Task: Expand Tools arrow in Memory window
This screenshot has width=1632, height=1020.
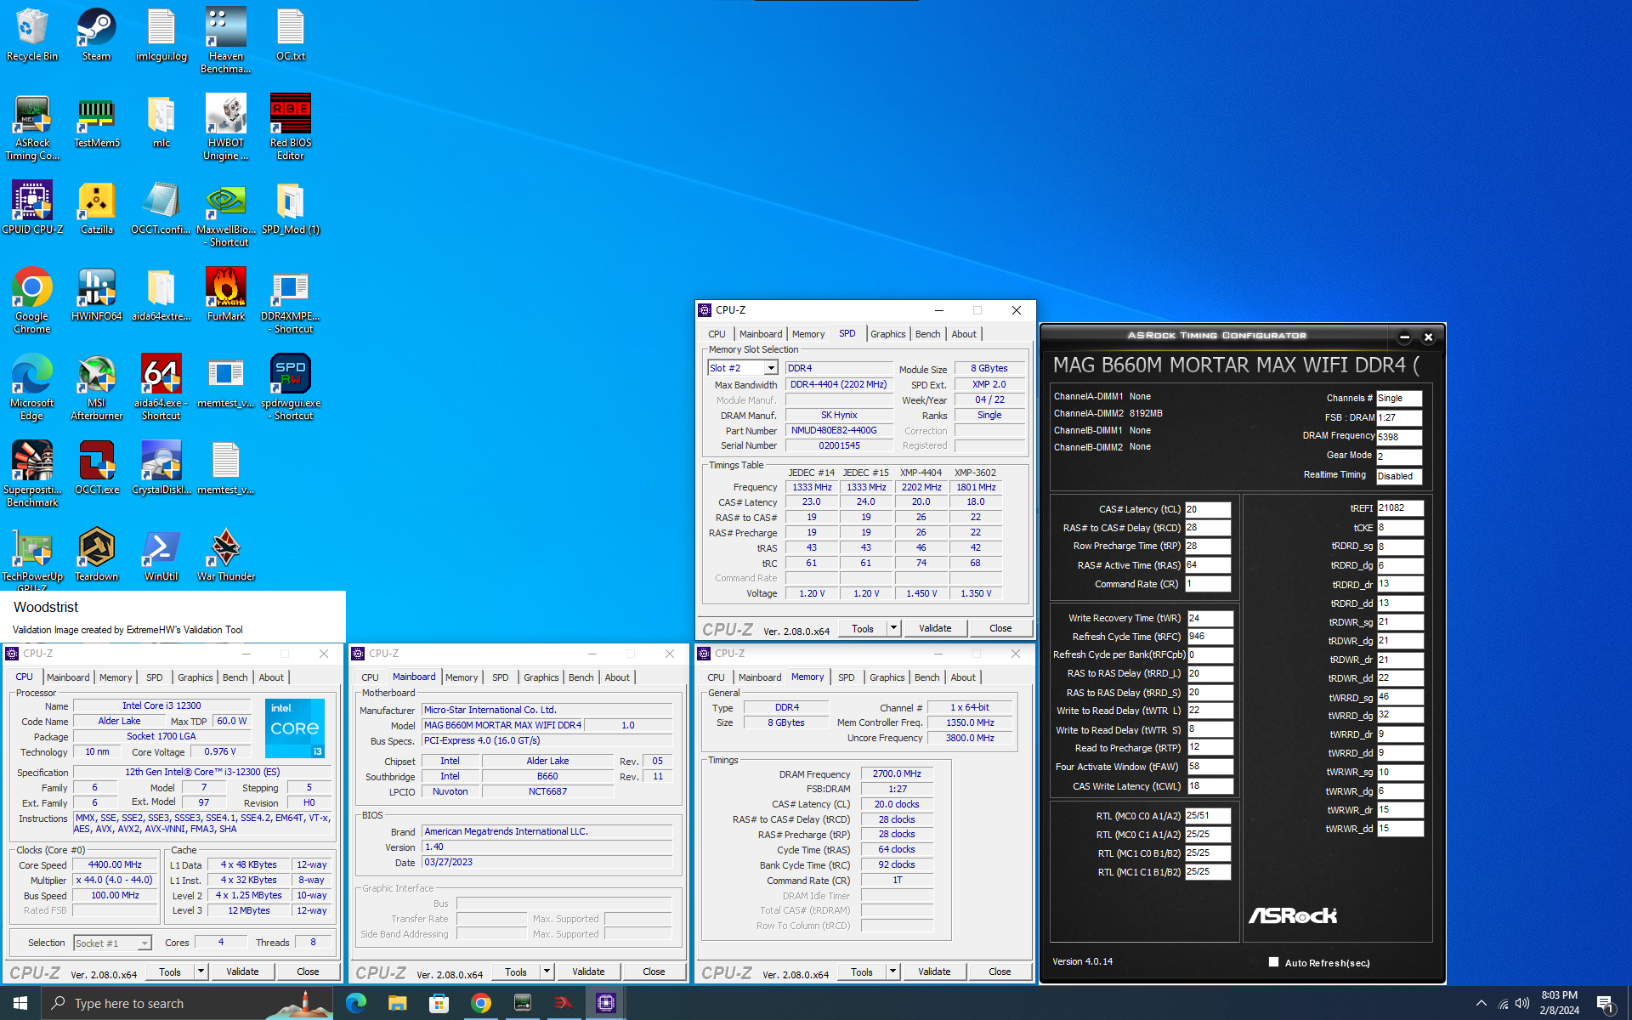Action: pyautogui.click(x=892, y=972)
